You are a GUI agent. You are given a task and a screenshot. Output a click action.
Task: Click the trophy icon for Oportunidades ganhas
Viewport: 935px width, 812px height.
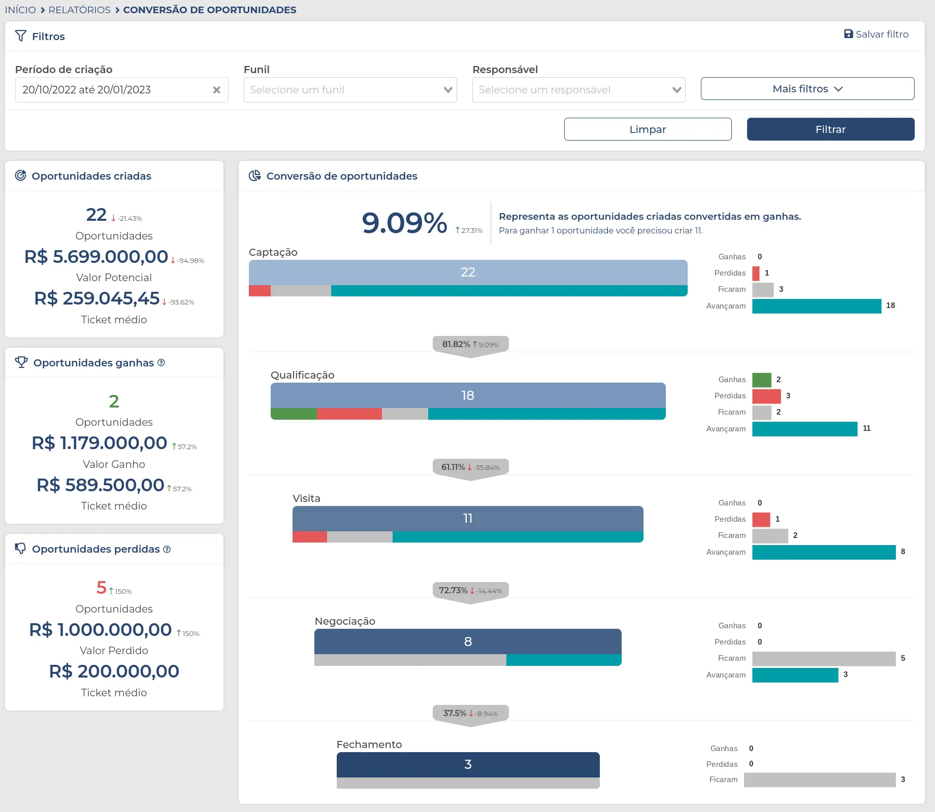21,362
